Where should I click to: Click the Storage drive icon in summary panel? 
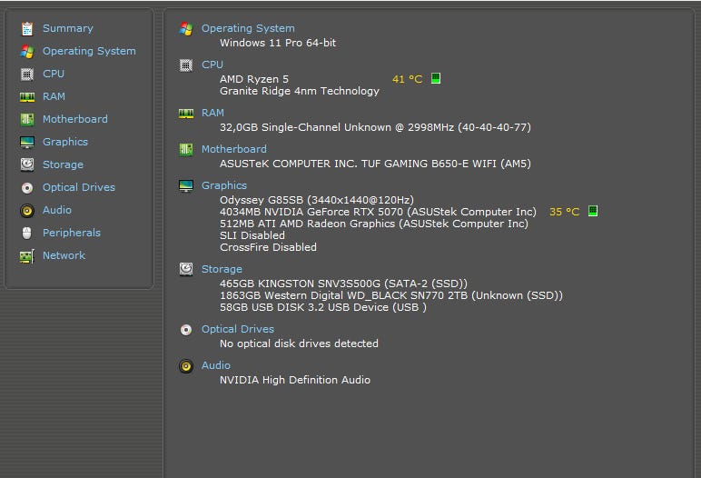click(x=186, y=269)
